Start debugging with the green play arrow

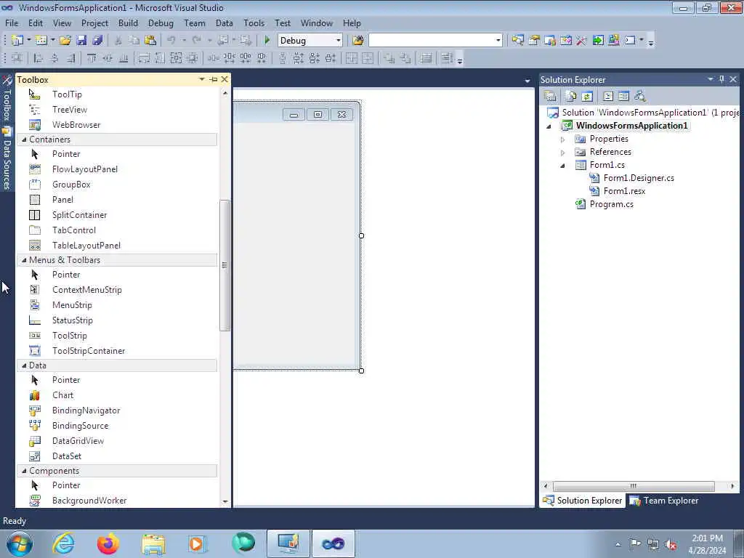click(267, 41)
